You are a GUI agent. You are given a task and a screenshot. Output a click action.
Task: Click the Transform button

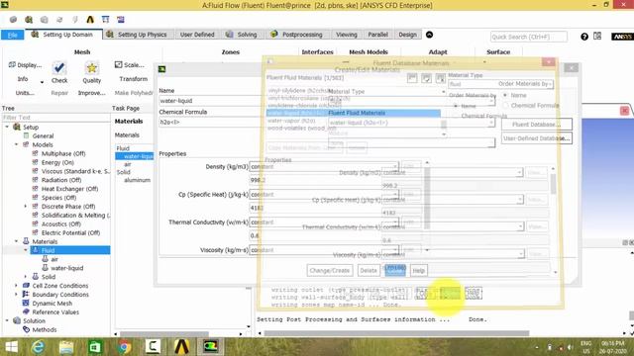pyautogui.click(x=134, y=79)
